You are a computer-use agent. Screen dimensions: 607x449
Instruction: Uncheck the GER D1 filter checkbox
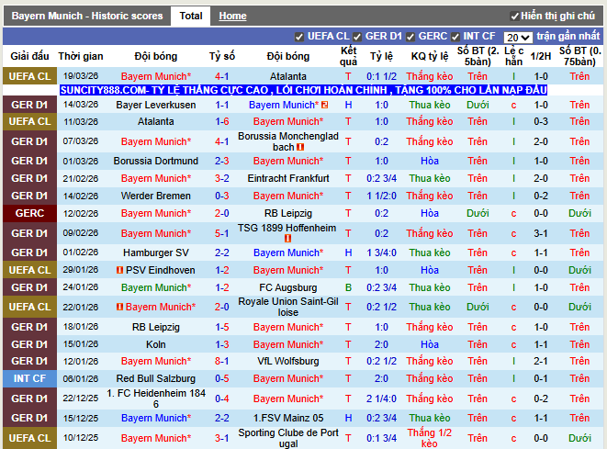[x=358, y=37]
